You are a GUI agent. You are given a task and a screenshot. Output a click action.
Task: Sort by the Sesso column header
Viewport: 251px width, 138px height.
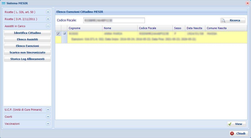click(179, 28)
